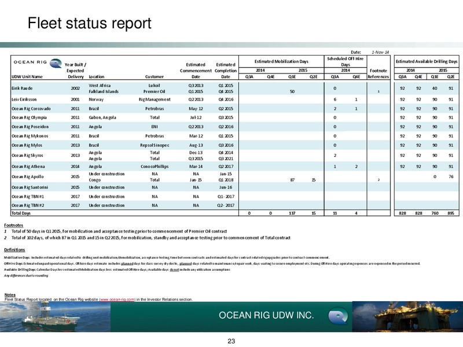Select customer 'Premier Oil' cell

coord(155,91)
